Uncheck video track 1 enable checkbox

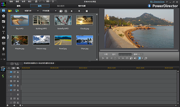[14, 72]
